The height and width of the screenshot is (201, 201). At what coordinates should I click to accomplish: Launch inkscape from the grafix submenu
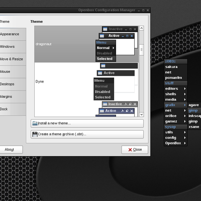(194, 116)
